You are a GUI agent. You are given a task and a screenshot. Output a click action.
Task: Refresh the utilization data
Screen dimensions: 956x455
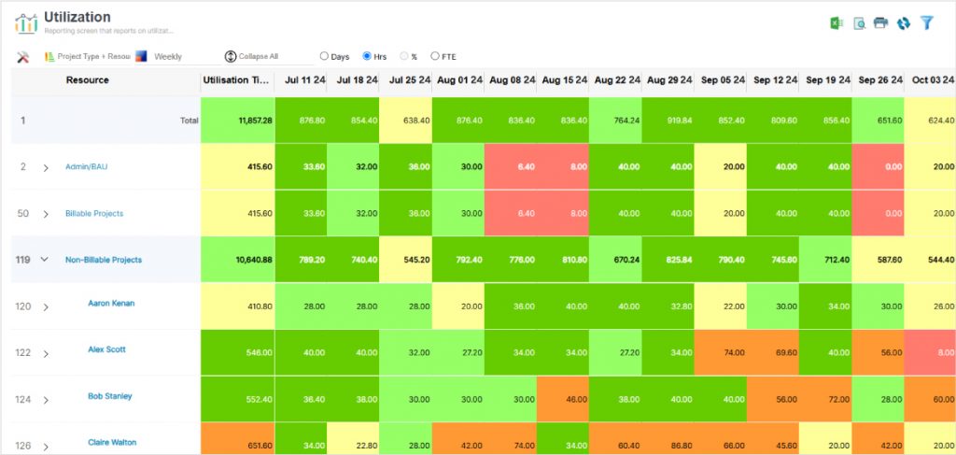[x=903, y=23]
